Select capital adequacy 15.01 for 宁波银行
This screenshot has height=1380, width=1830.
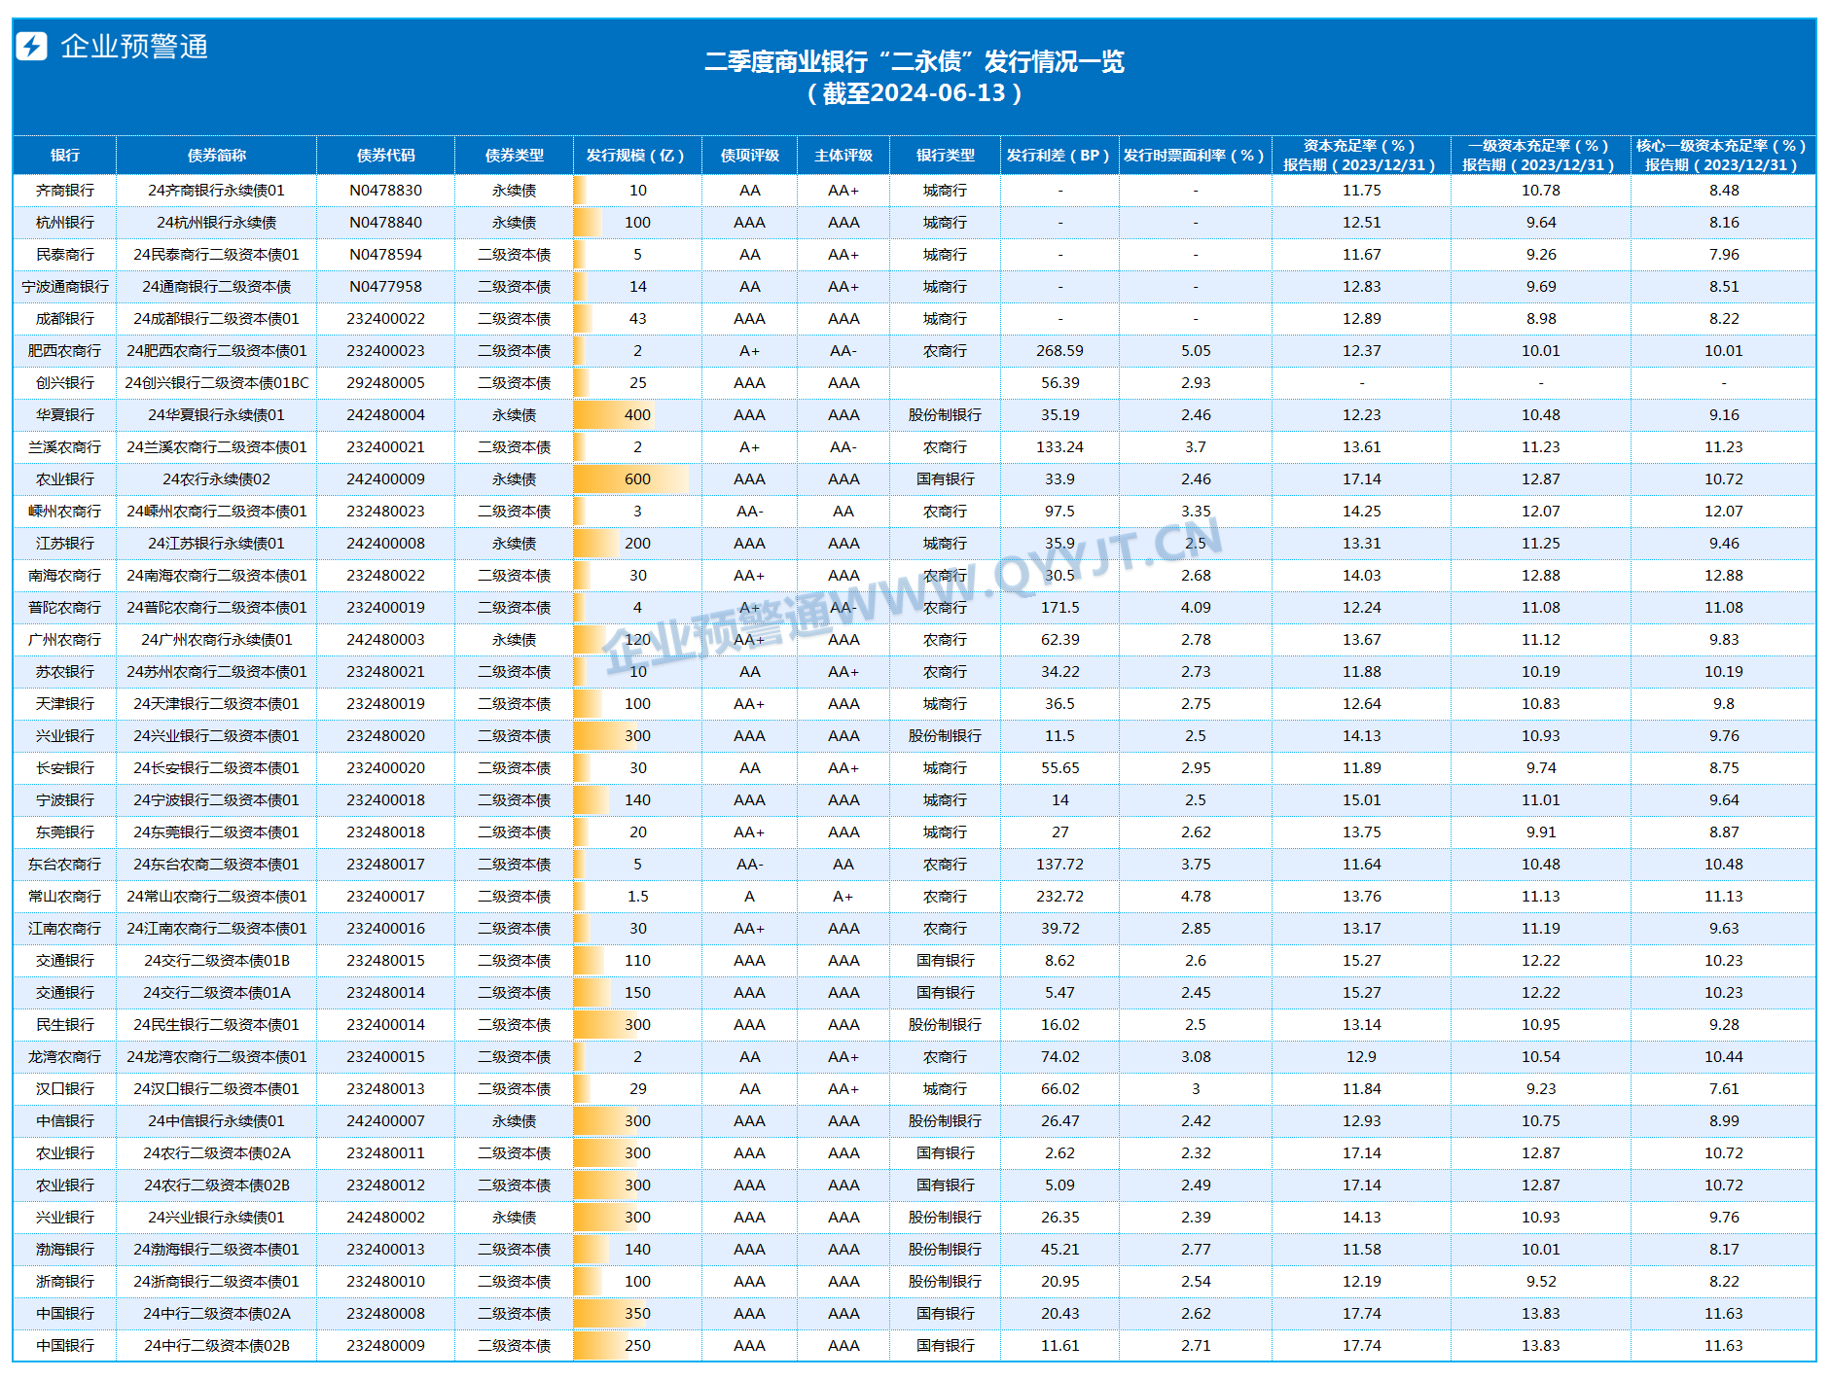(x=1362, y=800)
